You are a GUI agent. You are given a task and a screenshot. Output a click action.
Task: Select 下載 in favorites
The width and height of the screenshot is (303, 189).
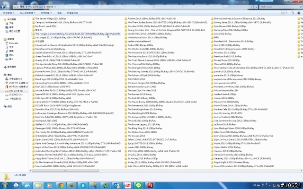pos(11,23)
